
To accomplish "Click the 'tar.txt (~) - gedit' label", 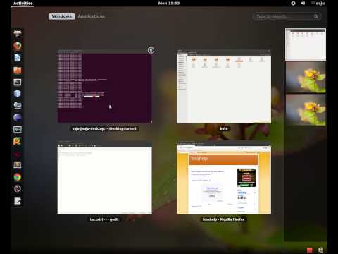I will pyautogui.click(x=104, y=219).
